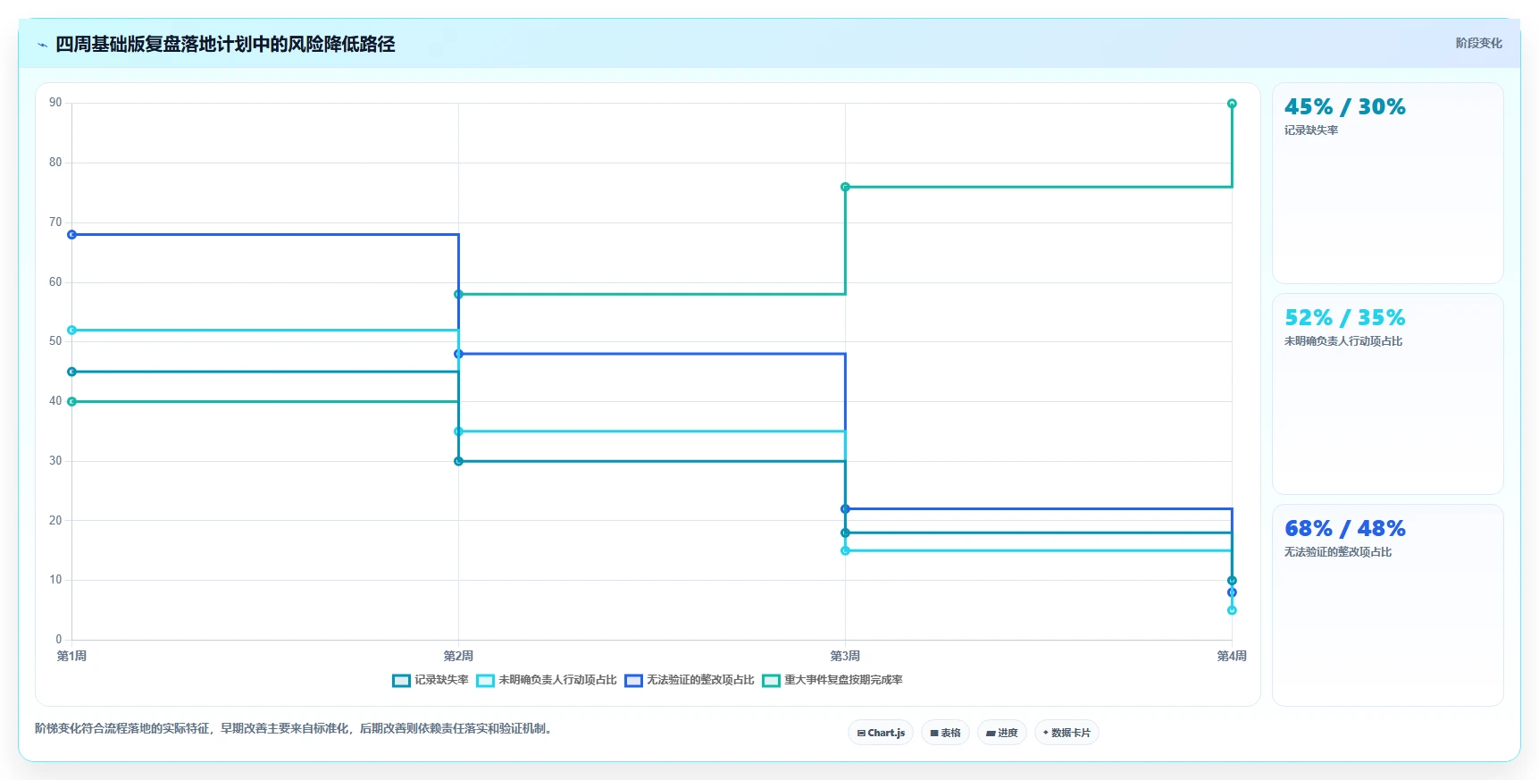Click the 第4周 axis label
The image size is (1539, 780).
coord(1232,656)
